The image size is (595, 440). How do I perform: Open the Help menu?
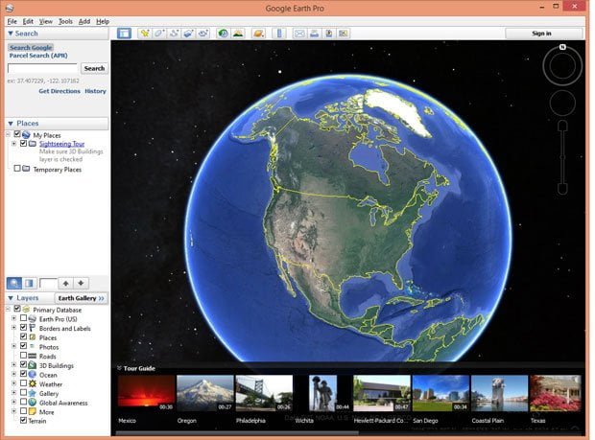[103, 21]
